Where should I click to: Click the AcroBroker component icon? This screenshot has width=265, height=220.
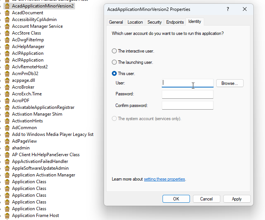point(7,87)
